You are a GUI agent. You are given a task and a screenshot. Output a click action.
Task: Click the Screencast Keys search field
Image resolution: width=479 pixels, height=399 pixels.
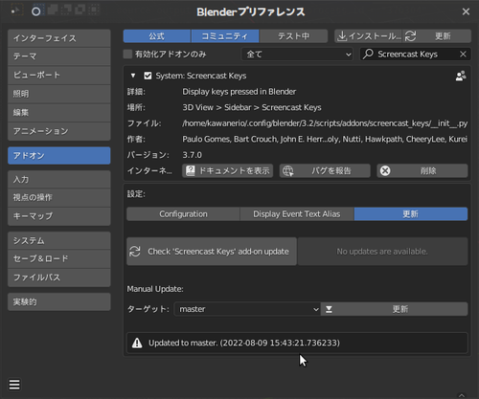(x=415, y=55)
